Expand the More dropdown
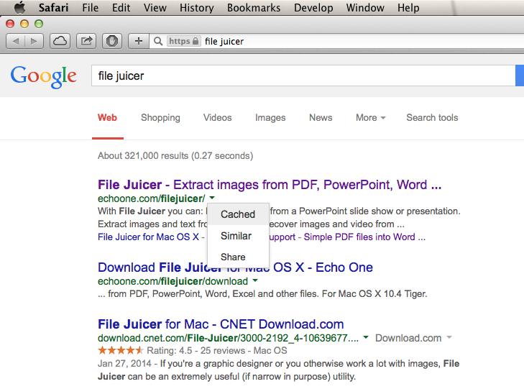Image resolution: width=524 pixels, height=389 pixels. click(371, 118)
